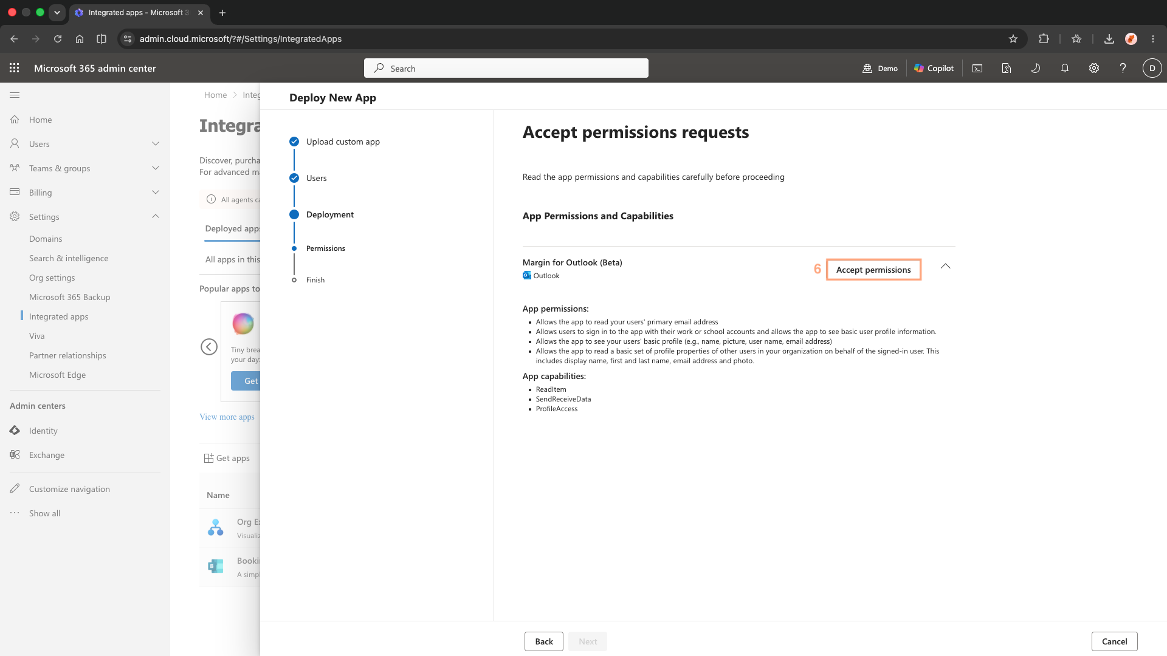Open notifications bell icon
The image size is (1167, 656).
click(x=1065, y=68)
